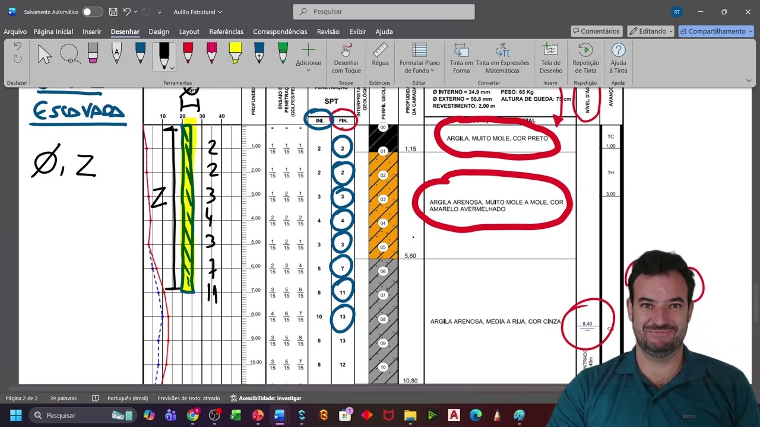Click Acessibilidade: investigar status
The width and height of the screenshot is (760, 427).
[266, 399]
